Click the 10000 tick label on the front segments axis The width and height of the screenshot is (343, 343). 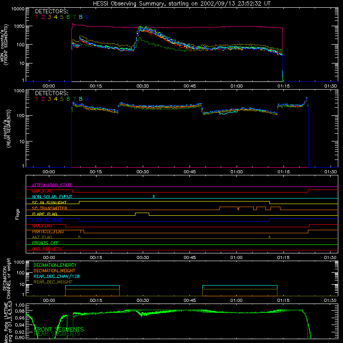coord(18,9)
